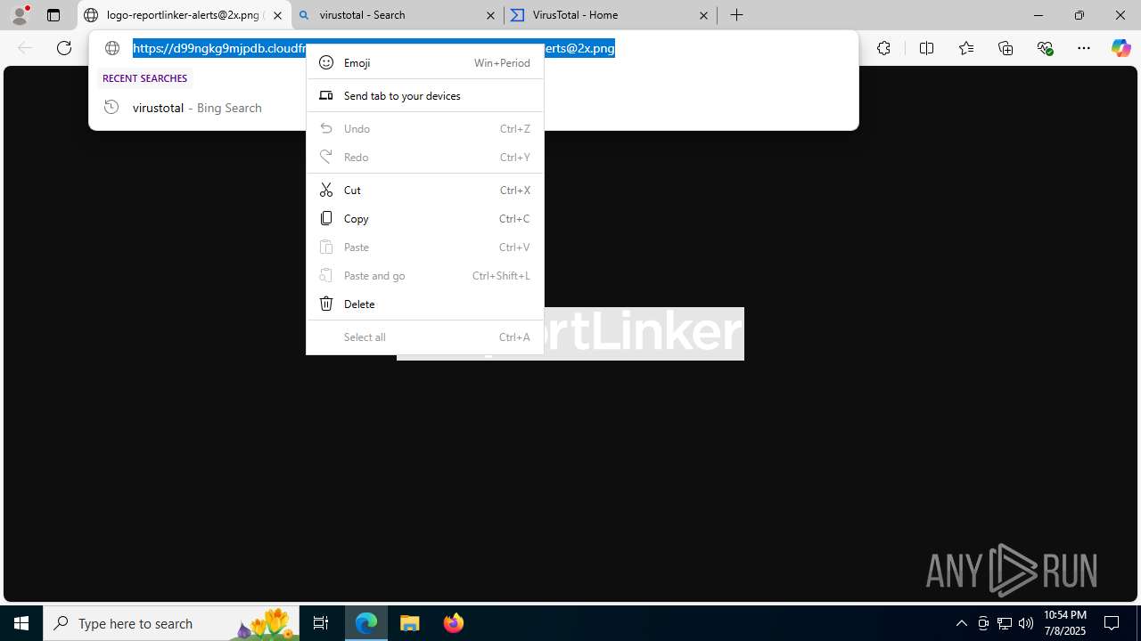Click the Meet Now tray icon
The width and height of the screenshot is (1141, 641).
click(983, 623)
